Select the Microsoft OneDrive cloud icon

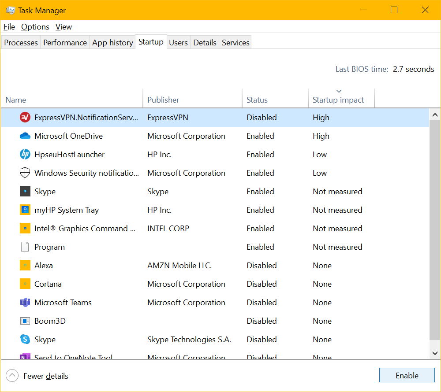[x=25, y=136]
